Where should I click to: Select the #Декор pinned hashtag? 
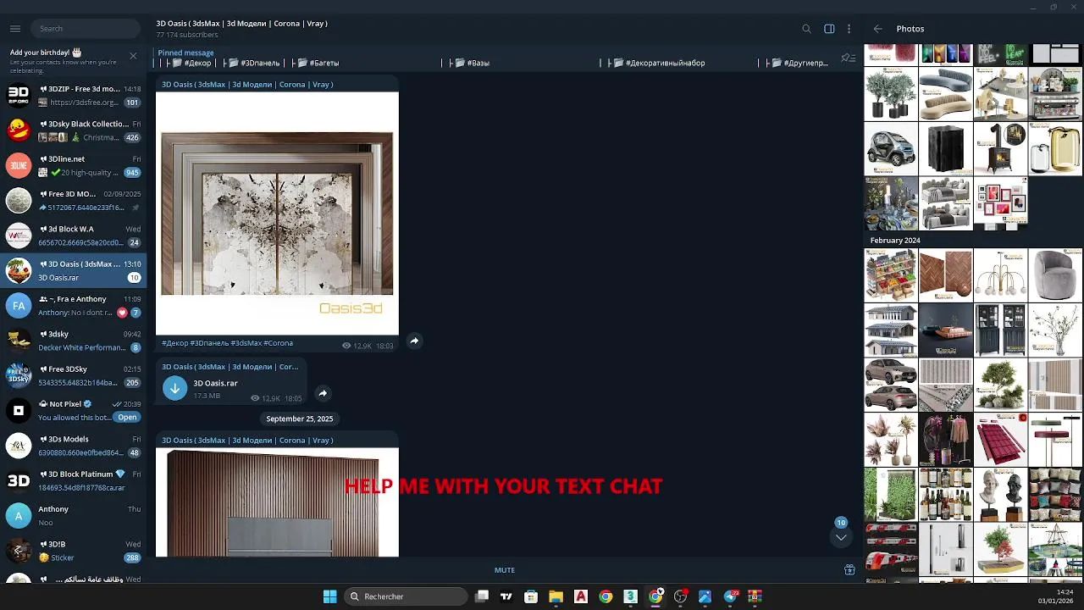(197, 63)
